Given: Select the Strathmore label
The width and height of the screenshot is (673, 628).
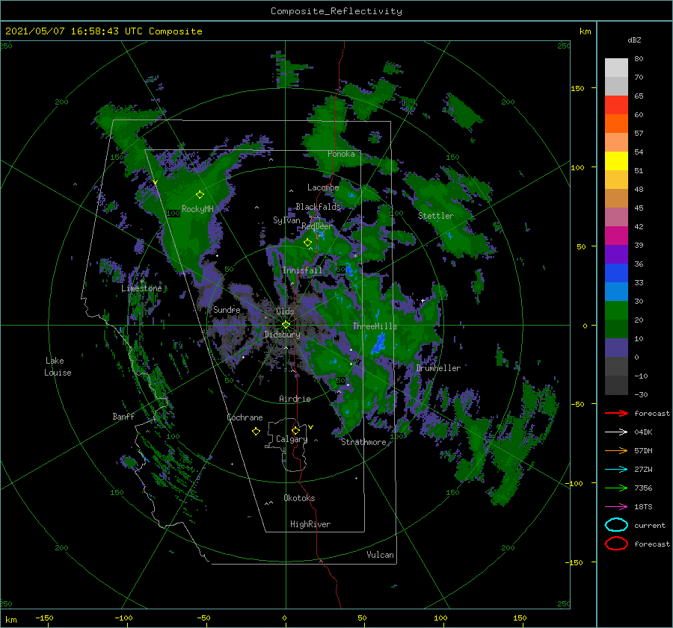Looking at the screenshot, I should (363, 442).
